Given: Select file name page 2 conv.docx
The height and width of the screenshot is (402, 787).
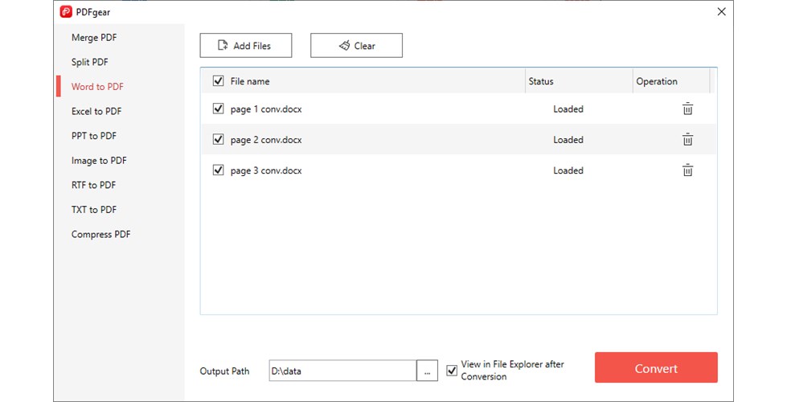Looking at the screenshot, I should [266, 140].
